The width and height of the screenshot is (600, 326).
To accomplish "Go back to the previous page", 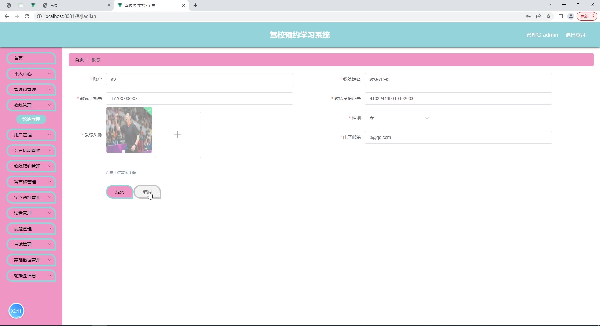I will coord(7,16).
